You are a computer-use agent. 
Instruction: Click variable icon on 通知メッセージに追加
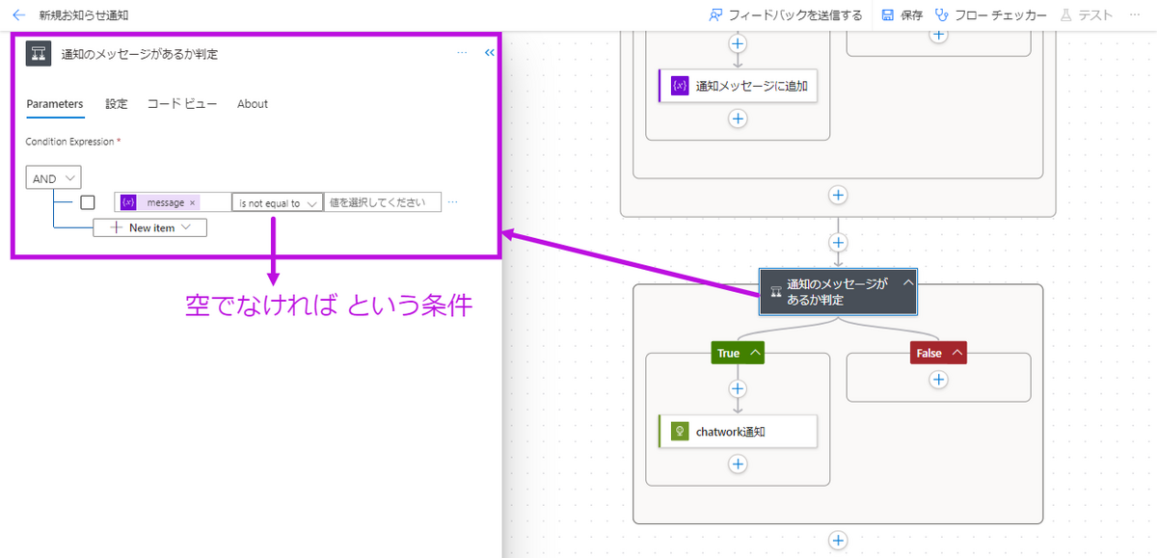tap(679, 86)
